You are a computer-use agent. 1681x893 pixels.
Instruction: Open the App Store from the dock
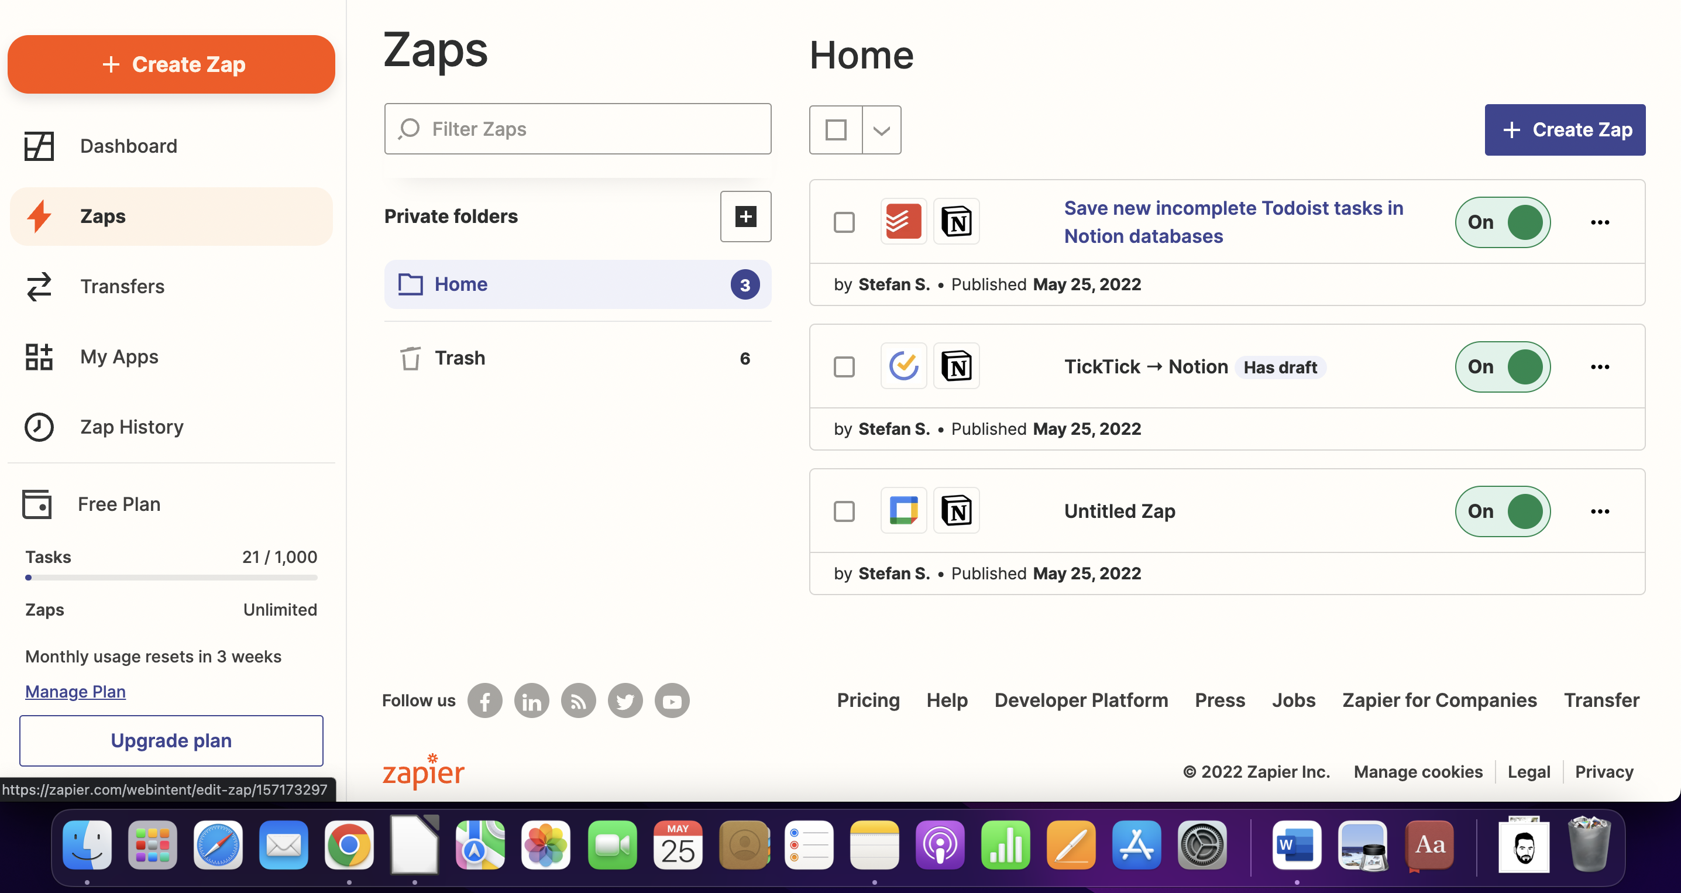click(x=1137, y=846)
